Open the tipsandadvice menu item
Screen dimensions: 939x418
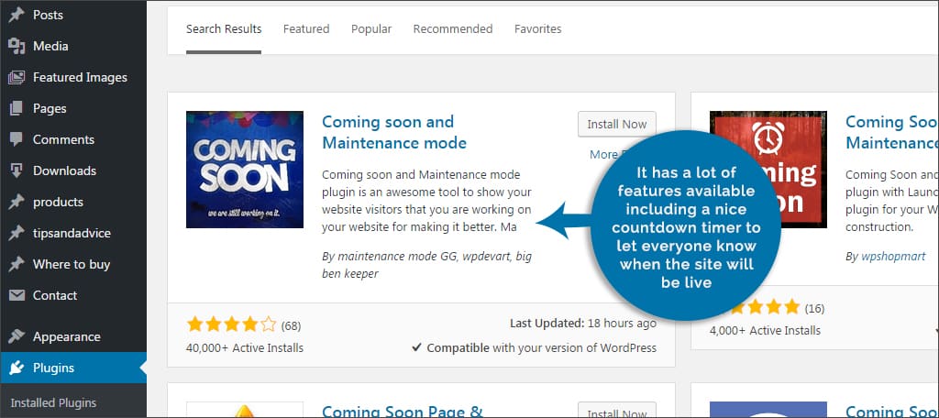[73, 233]
